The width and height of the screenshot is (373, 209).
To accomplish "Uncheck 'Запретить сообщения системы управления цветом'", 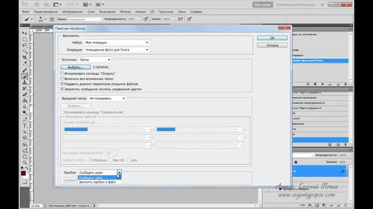I will click(62, 89).
